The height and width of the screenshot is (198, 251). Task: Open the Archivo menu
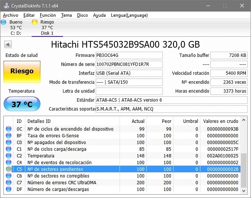pyautogui.click(x=11, y=15)
